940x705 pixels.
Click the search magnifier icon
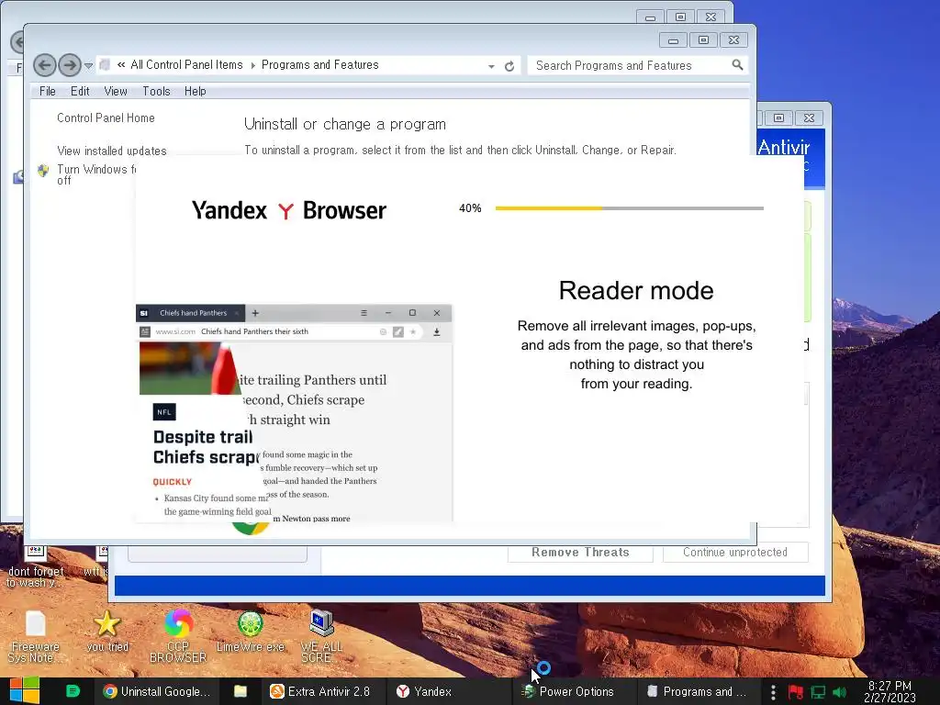coord(737,65)
